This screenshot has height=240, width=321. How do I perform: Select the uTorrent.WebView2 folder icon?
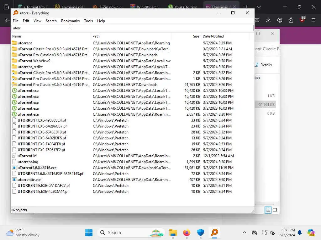[14, 61]
